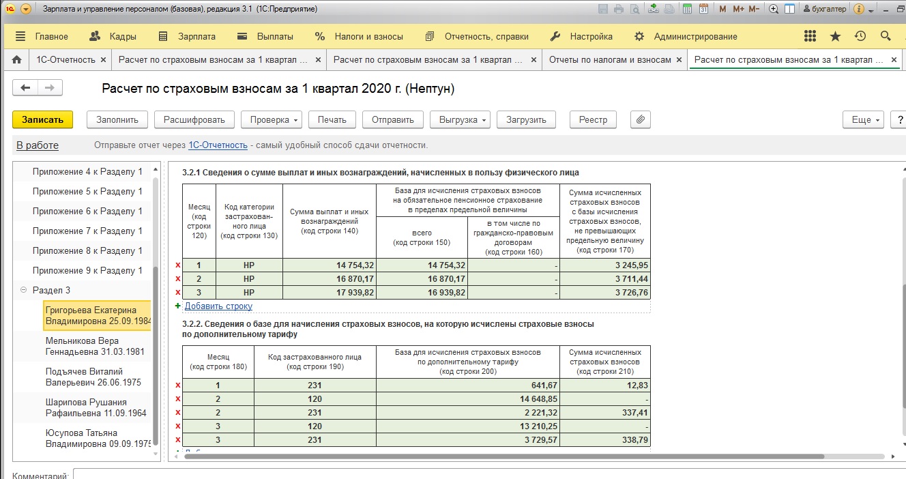
Task: Click the yellow Записать button
Action: [42, 119]
